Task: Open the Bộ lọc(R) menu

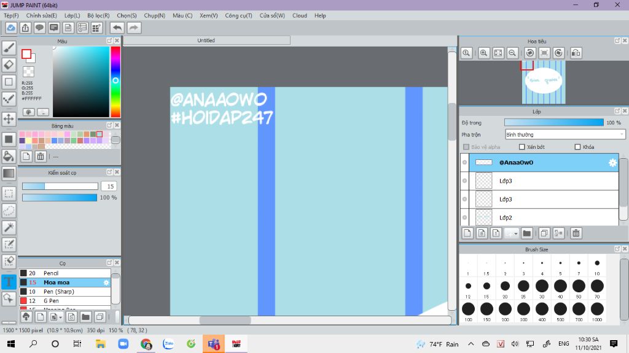Action: tap(98, 15)
